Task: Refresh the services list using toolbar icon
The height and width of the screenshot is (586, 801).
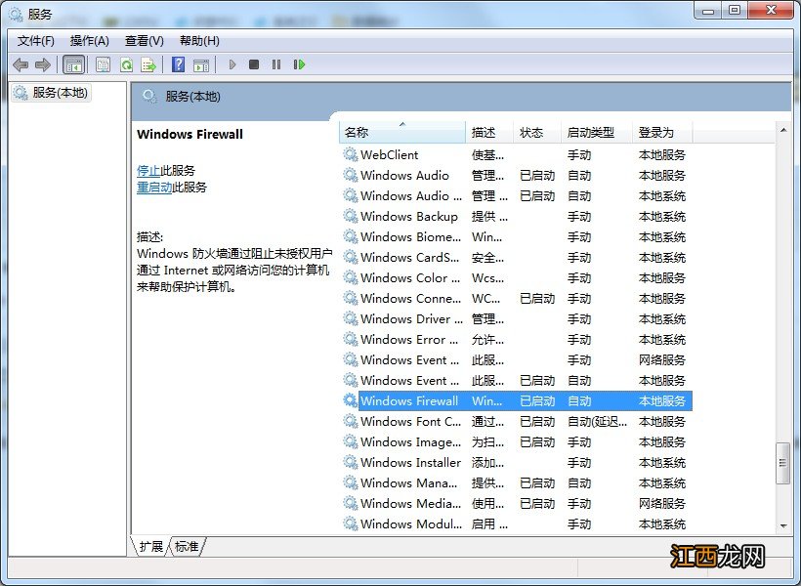Action: click(126, 64)
